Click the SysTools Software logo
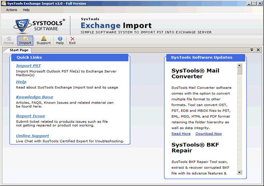The height and width of the screenshot is (186, 264). tap(39, 26)
